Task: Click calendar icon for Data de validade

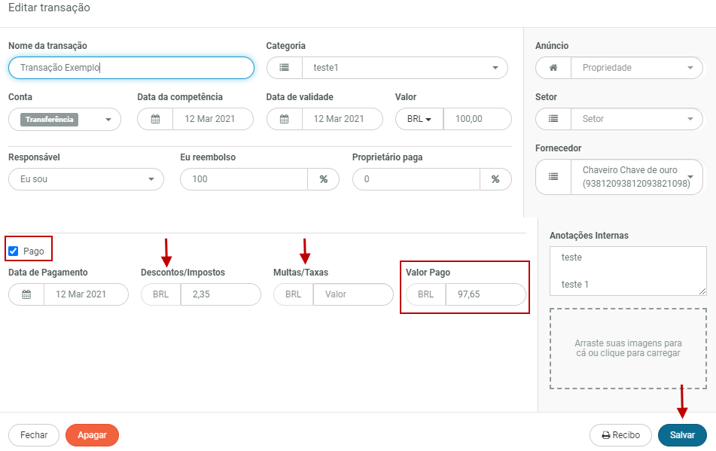Action: 285,119
